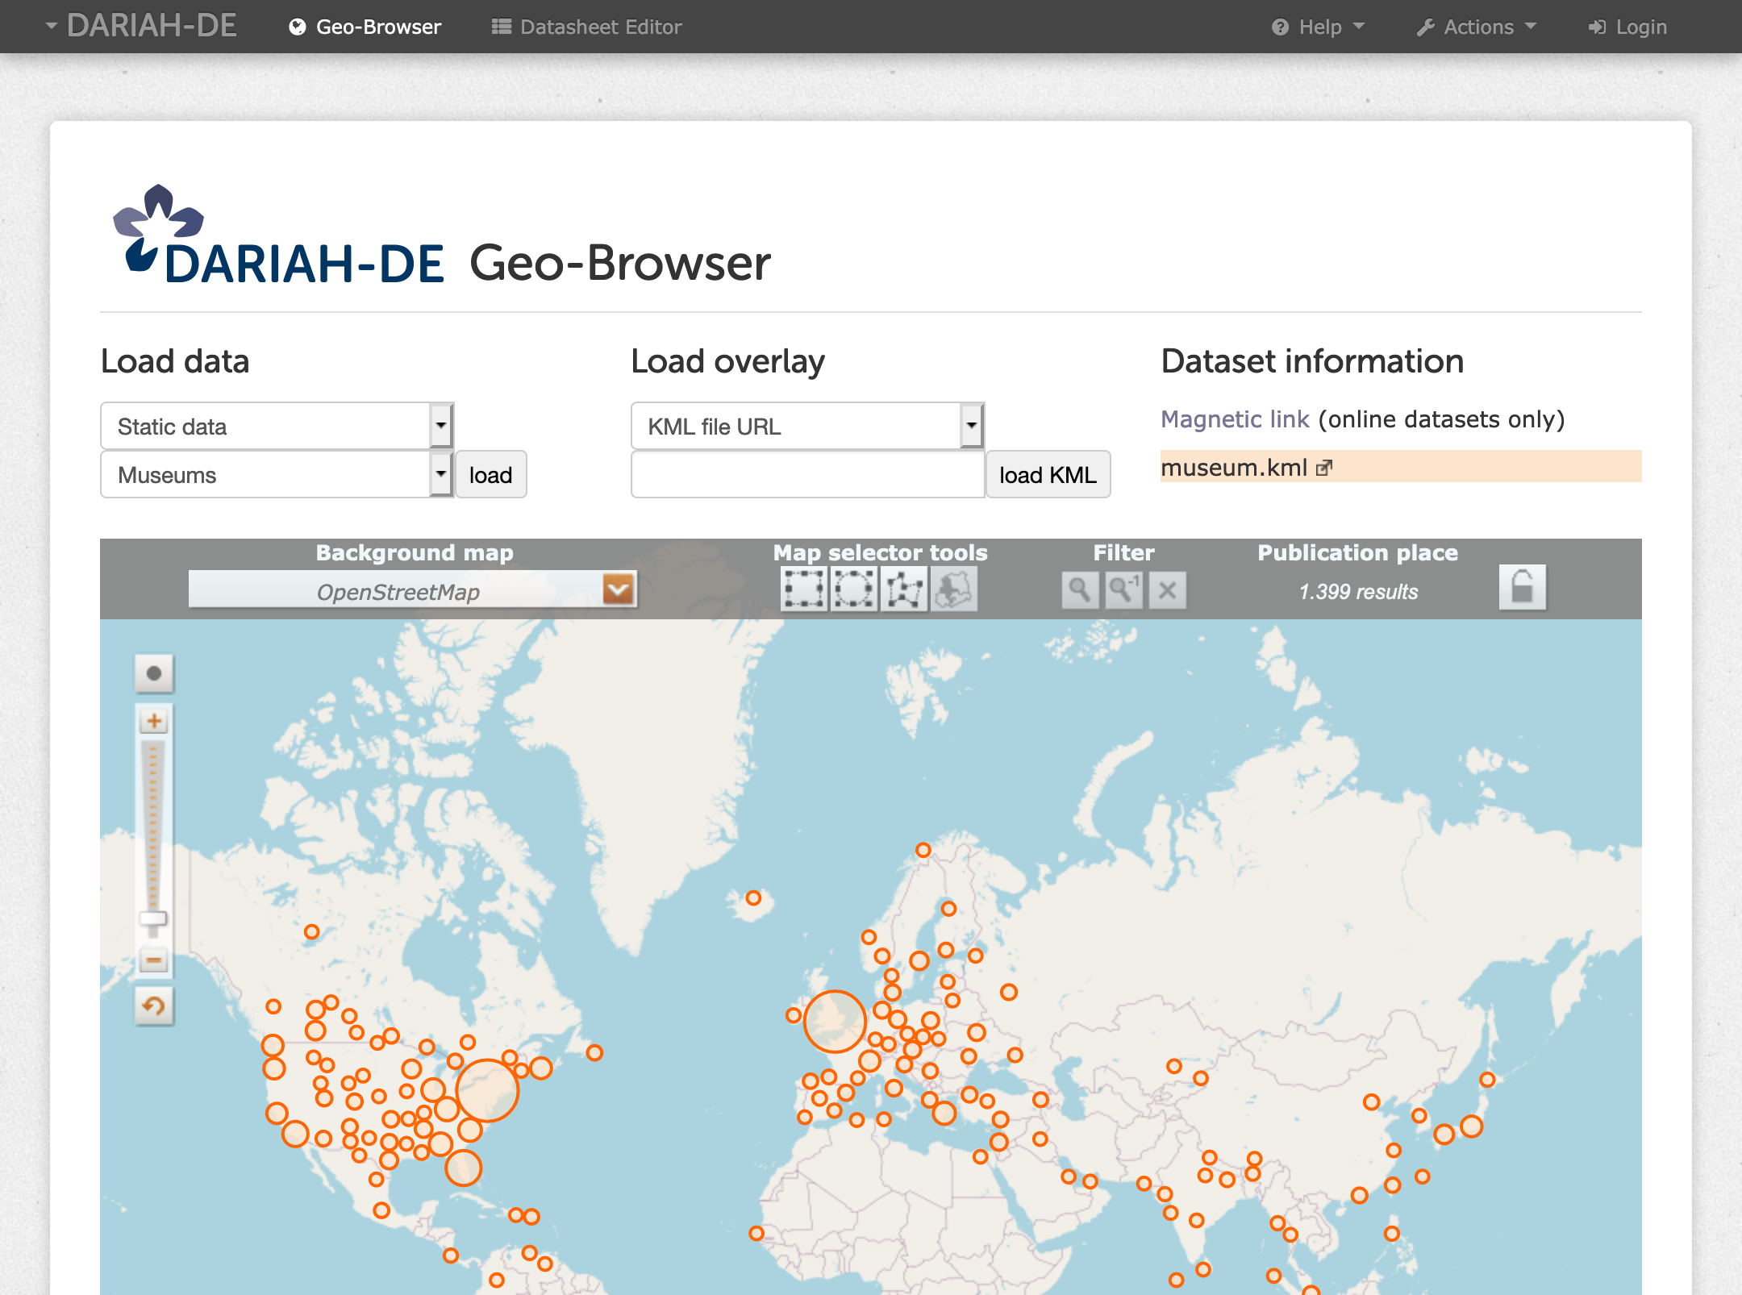Screen dimensions: 1742x1295
Task: Click the inverse filter magnifier icon
Action: [x=1123, y=590]
